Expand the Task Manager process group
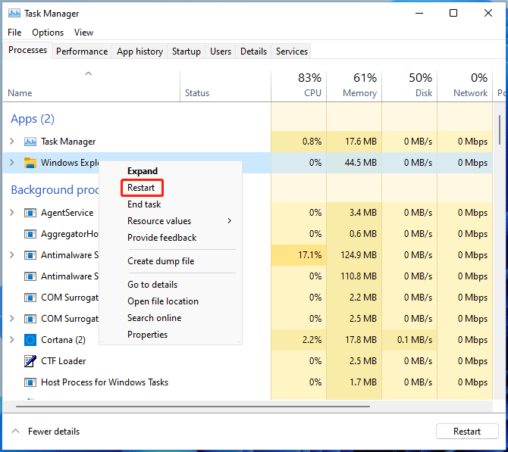Image resolution: width=508 pixels, height=452 pixels. [12, 142]
